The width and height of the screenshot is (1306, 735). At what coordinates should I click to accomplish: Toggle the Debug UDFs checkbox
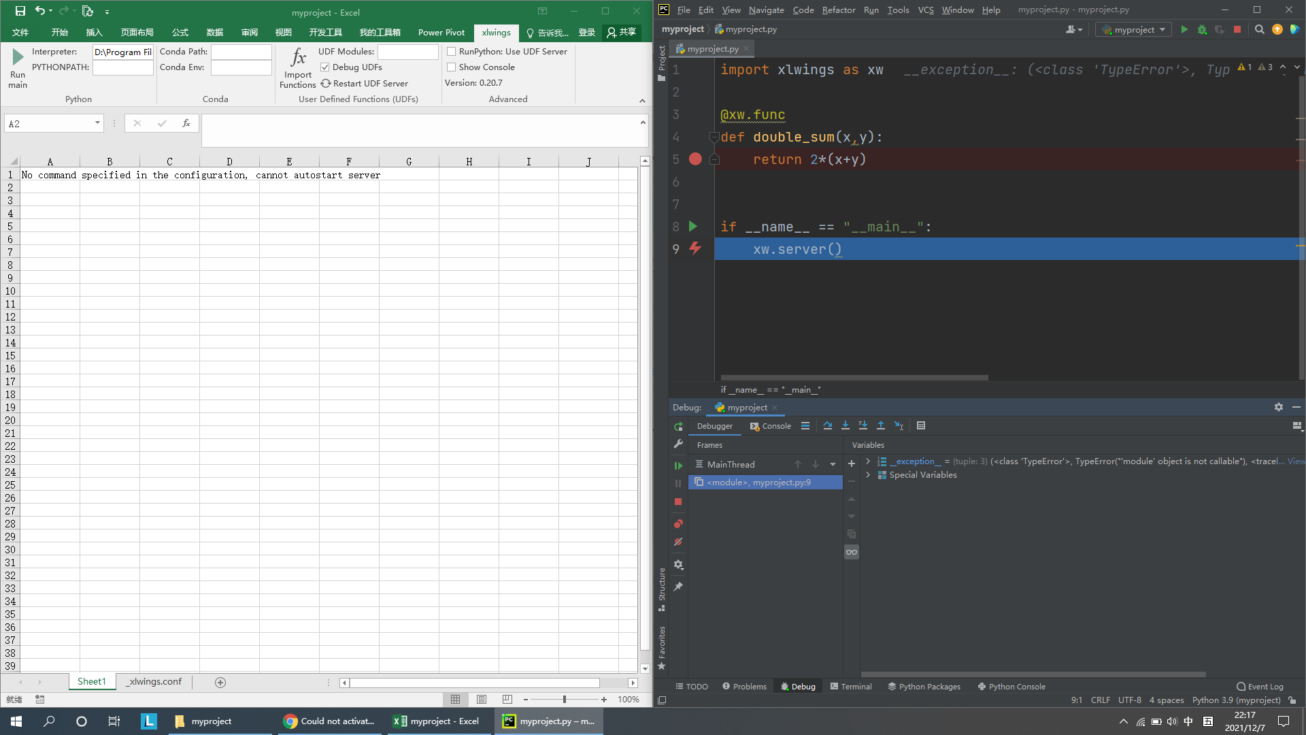coord(325,67)
